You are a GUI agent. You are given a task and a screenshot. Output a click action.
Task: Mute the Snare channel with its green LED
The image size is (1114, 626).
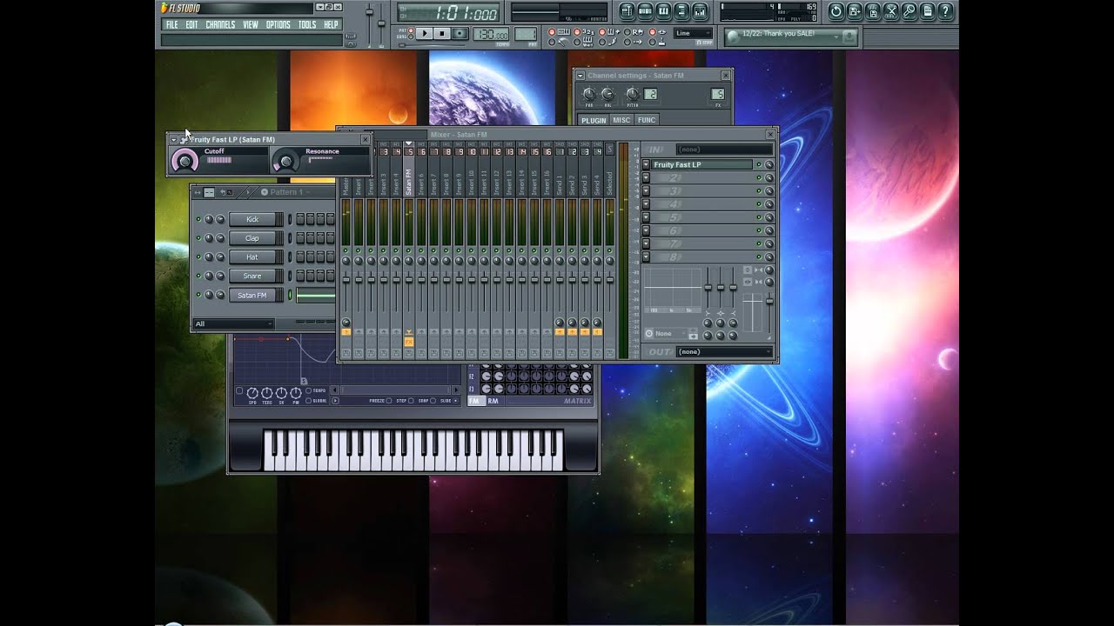(198, 276)
